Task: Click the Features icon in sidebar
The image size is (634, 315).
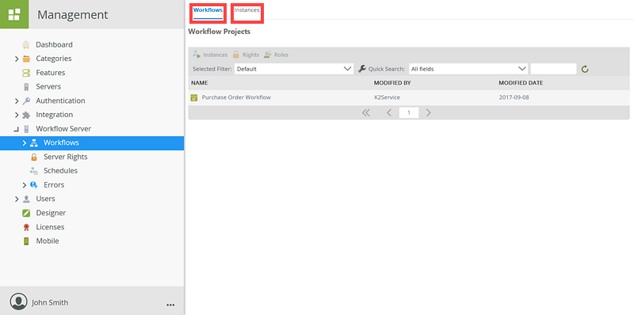Action: [x=26, y=73]
